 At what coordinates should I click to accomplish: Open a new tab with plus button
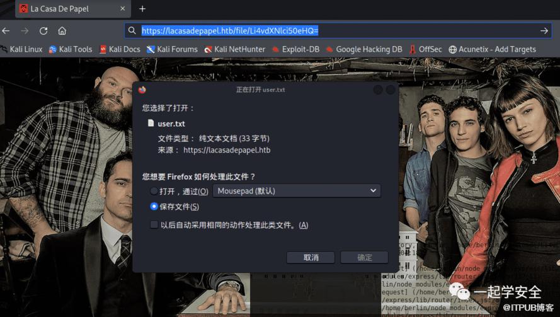pyautogui.click(x=142, y=9)
